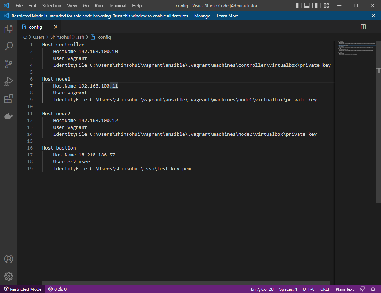The height and width of the screenshot is (293, 381).
Task: Open the Extensions view
Action: click(9, 99)
